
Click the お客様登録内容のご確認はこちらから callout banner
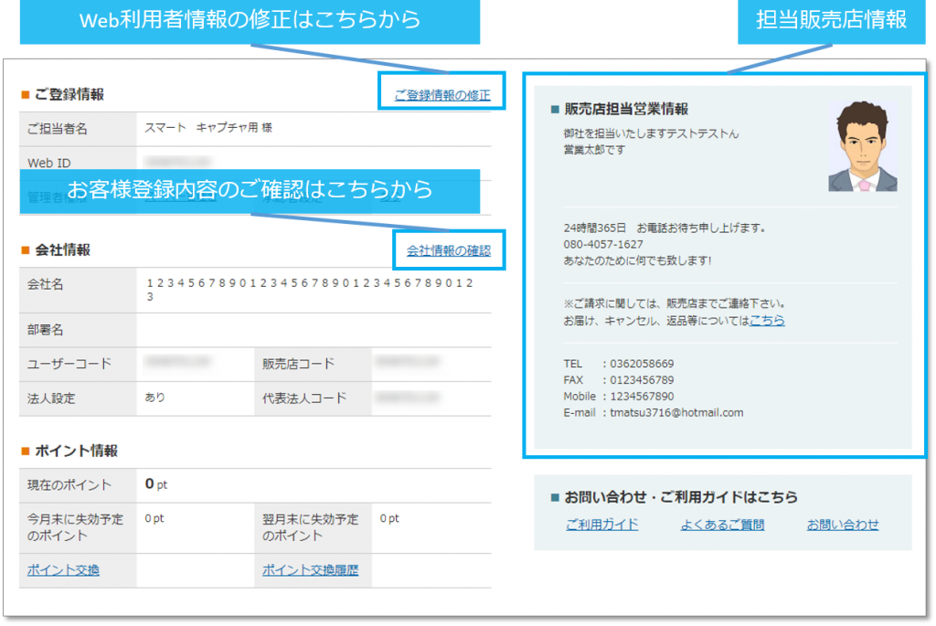(250, 190)
